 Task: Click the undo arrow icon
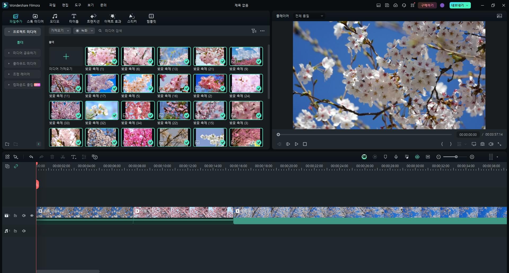(31, 157)
